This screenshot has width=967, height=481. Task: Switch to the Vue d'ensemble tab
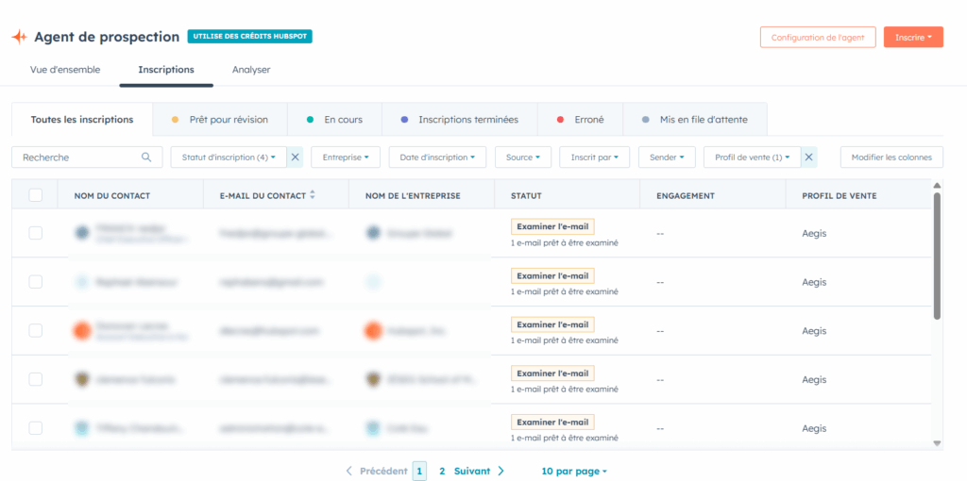[x=65, y=70]
